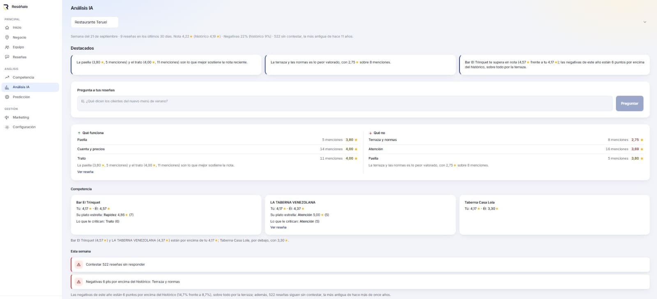Click the highlight card about Bar El Trinquet

click(x=554, y=65)
